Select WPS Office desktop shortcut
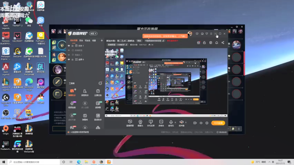This screenshot has width=294, height=165. point(29,99)
